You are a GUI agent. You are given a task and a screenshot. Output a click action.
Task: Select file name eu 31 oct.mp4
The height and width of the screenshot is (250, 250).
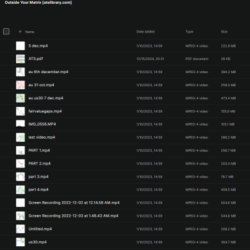[x=41, y=85]
